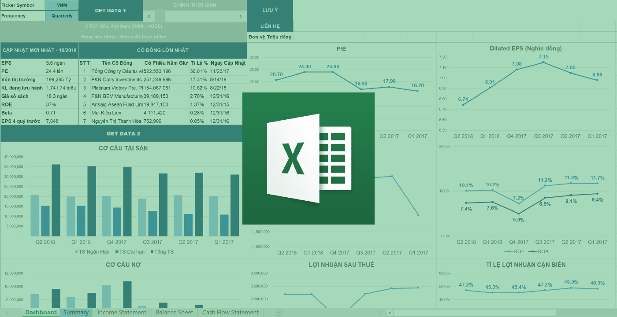Click the LIÊN HỆ button
The width and height of the screenshot is (617, 317).
tap(270, 26)
